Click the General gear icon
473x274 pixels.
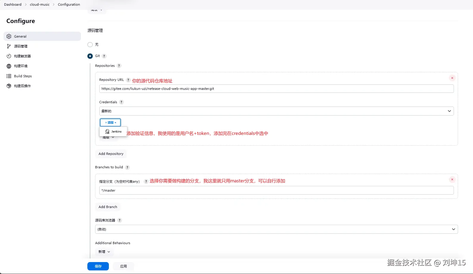tap(9, 36)
